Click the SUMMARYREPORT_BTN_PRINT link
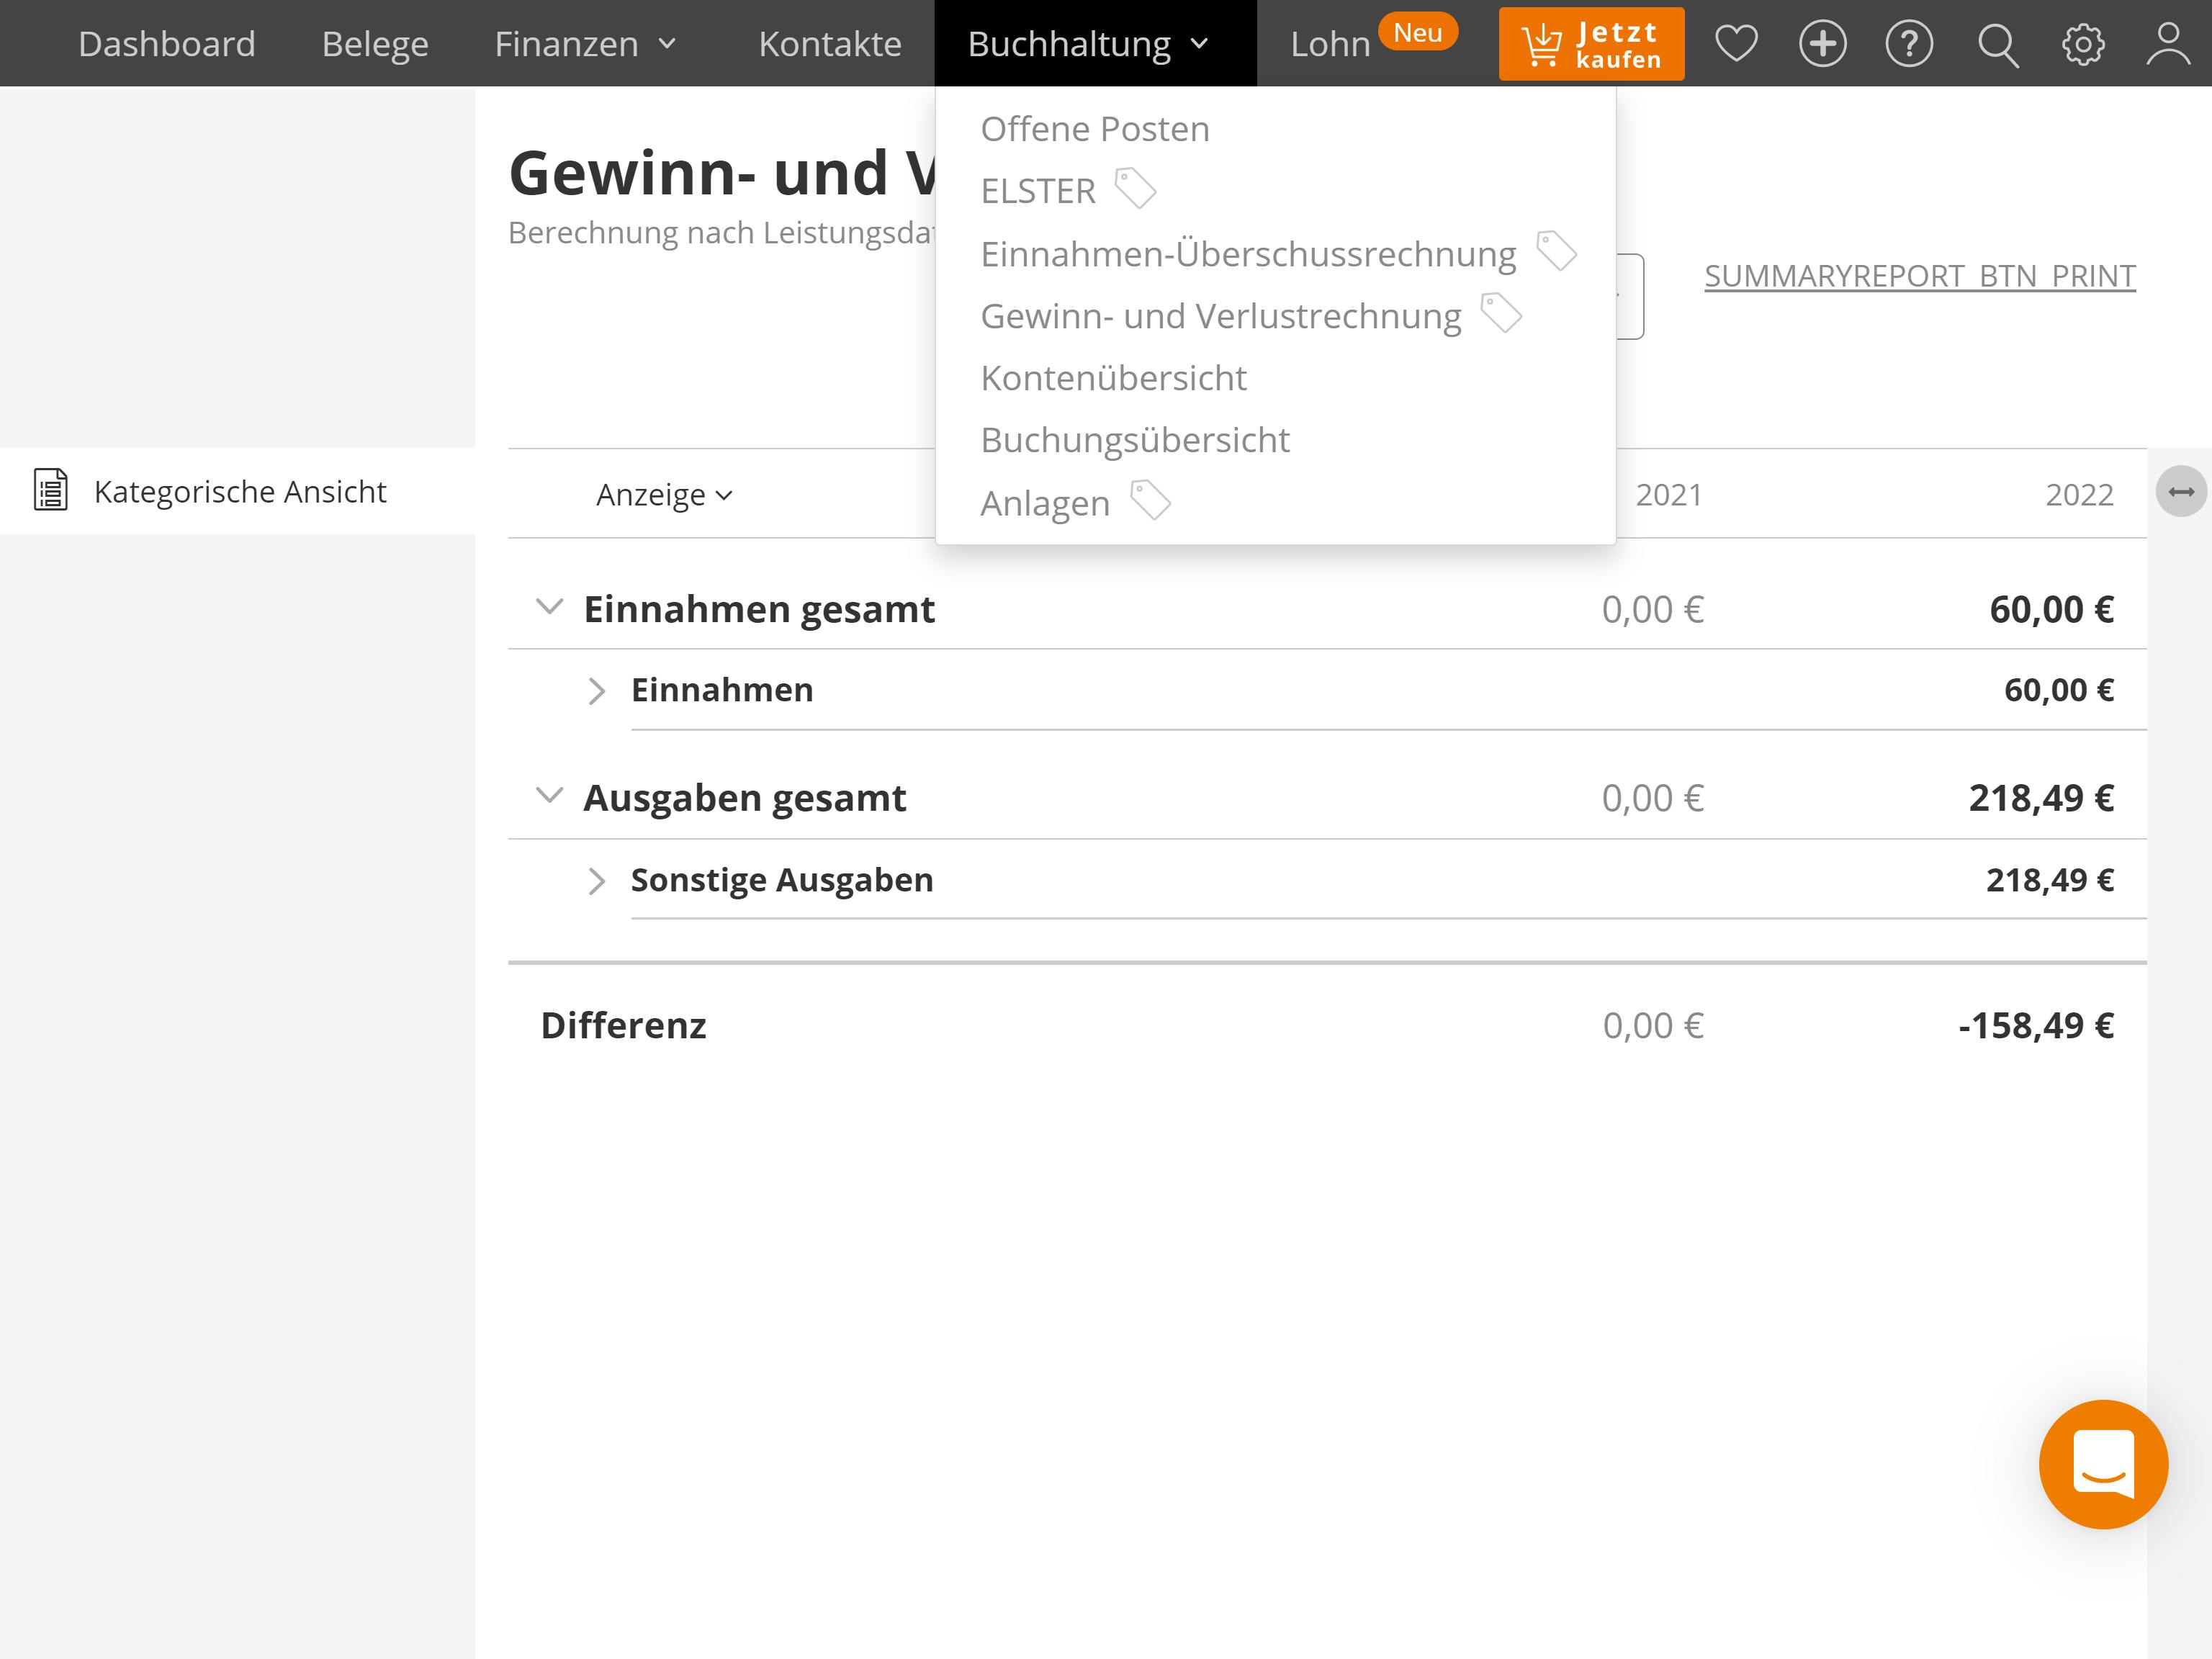Screen dimensions: 2212x1659 [x=1919, y=276]
